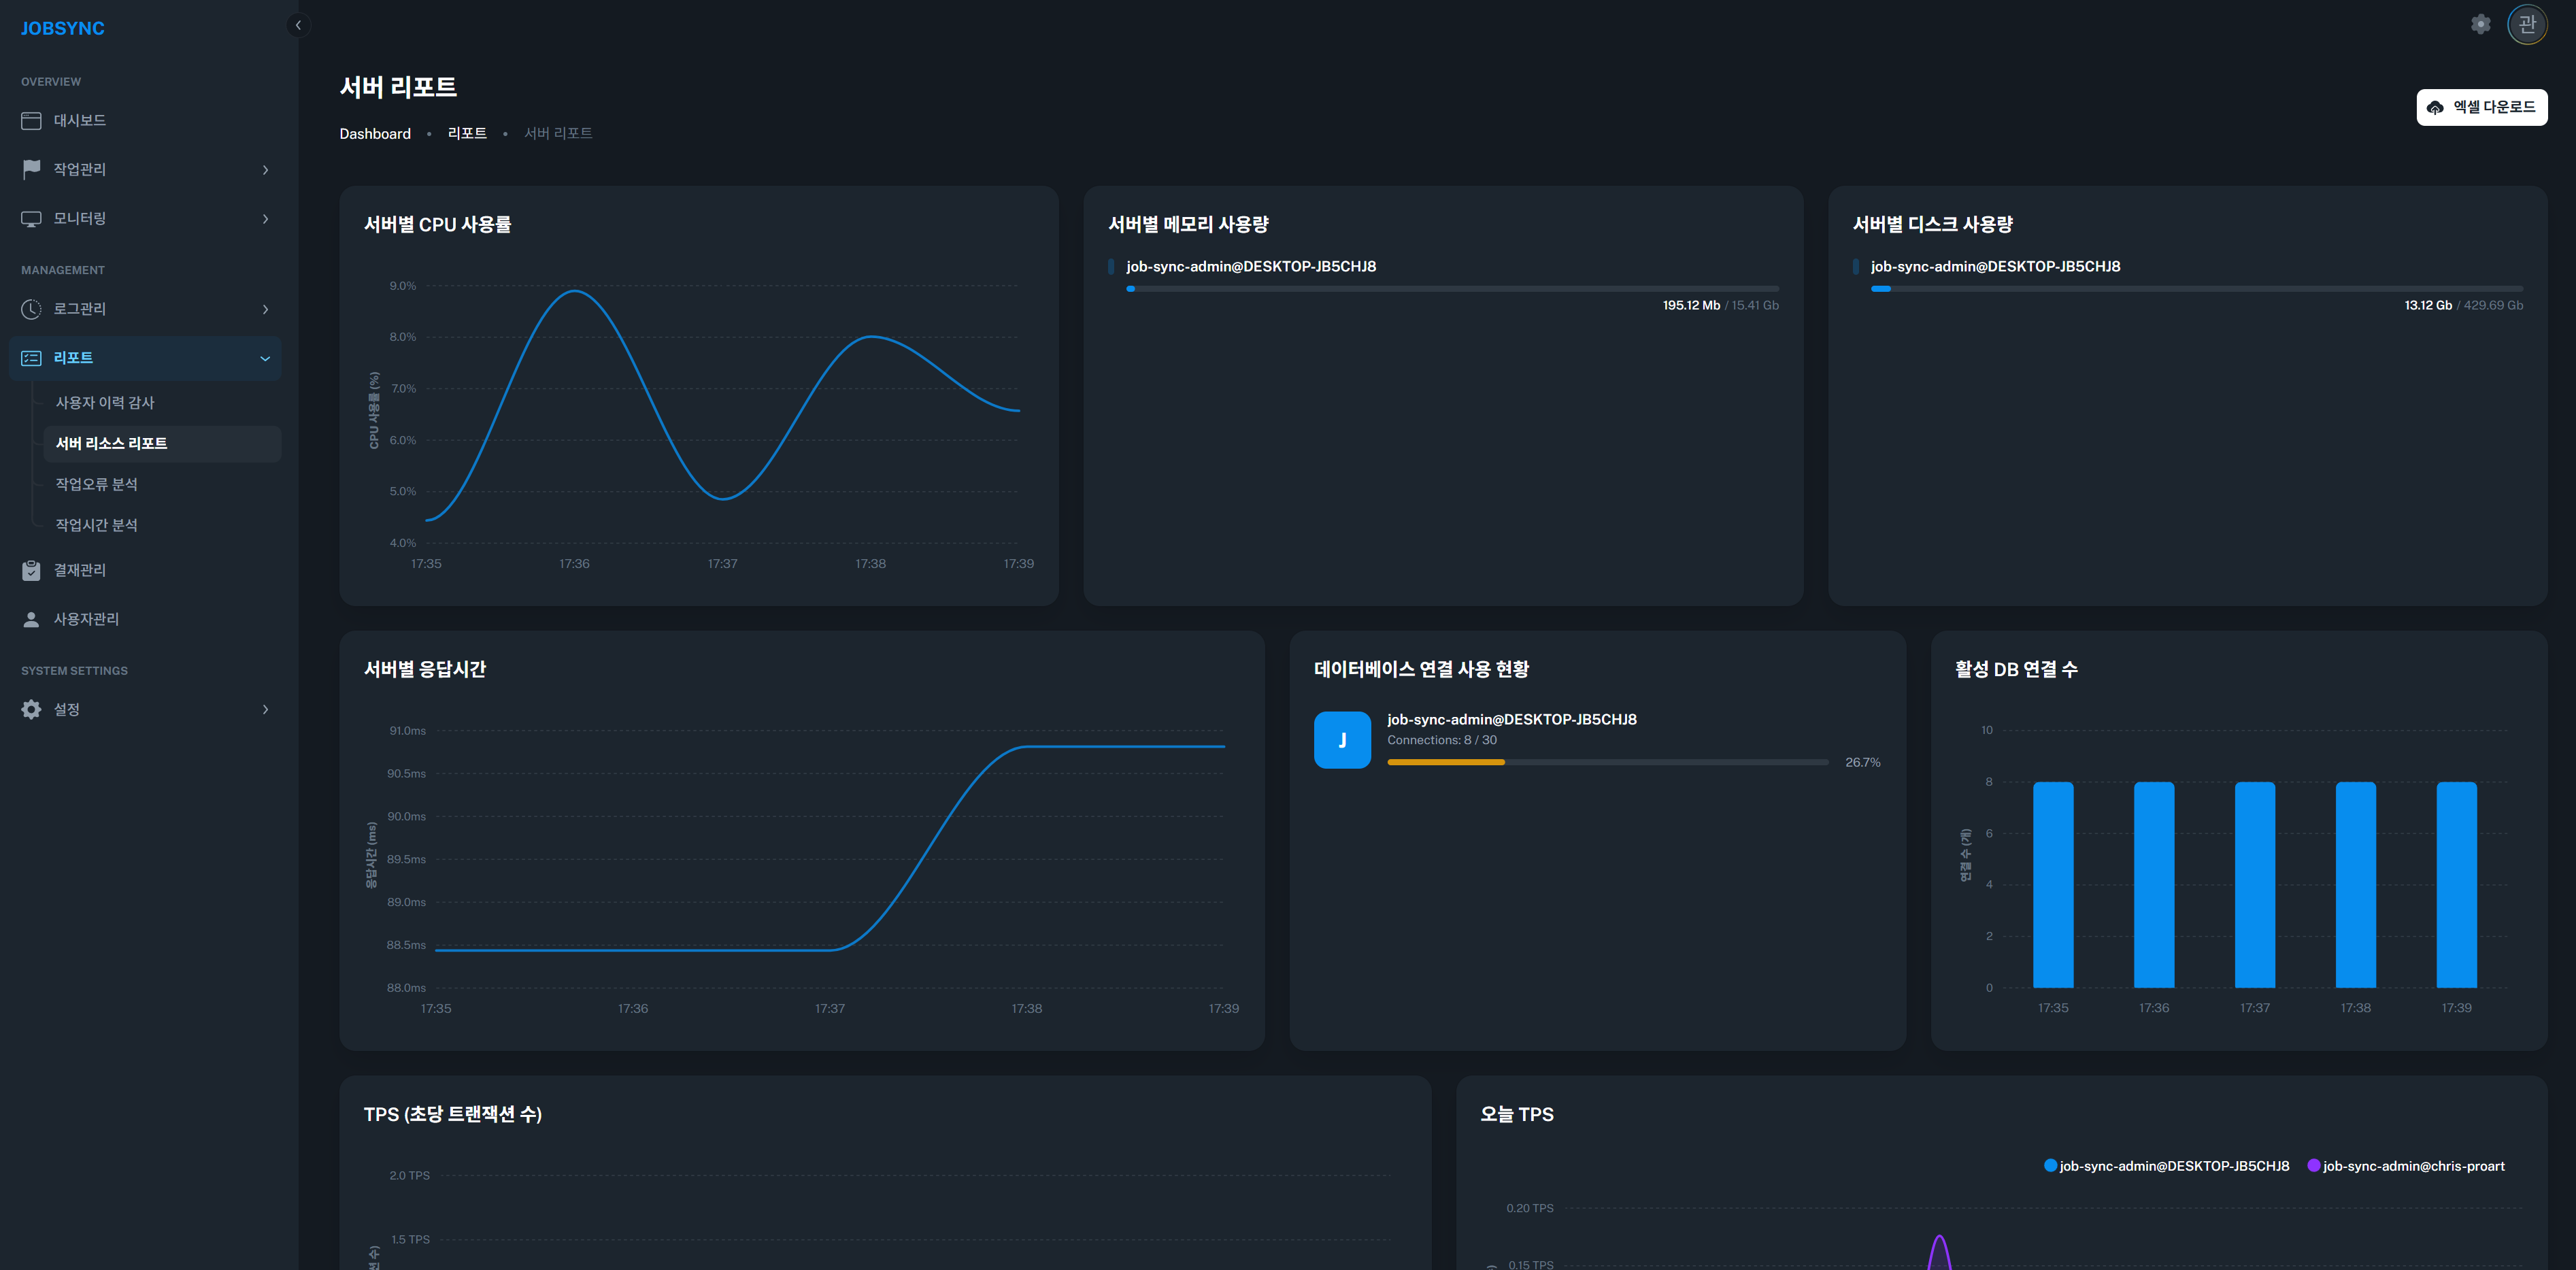This screenshot has width=2576, height=1270.
Task: Click the 결재관리 clipboard icon
Action: click(31, 570)
